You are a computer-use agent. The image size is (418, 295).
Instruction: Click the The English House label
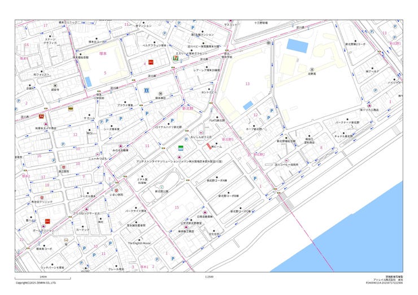pos(139,243)
